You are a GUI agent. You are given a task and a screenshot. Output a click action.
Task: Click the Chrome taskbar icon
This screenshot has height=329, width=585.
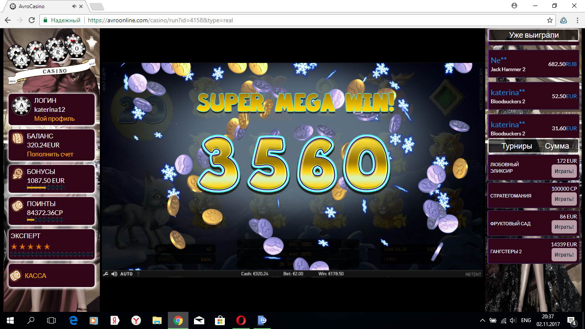click(178, 320)
